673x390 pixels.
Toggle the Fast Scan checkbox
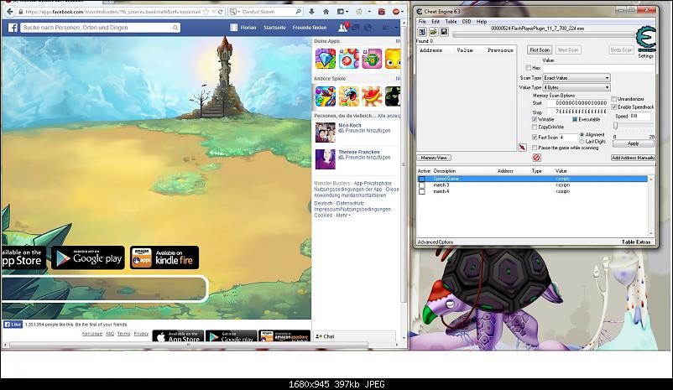[535, 138]
